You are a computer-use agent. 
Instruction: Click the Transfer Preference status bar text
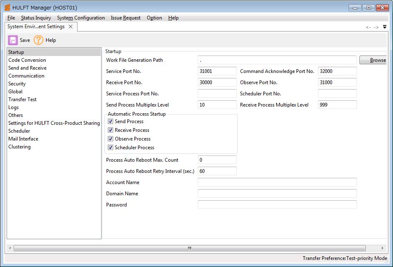(344, 258)
